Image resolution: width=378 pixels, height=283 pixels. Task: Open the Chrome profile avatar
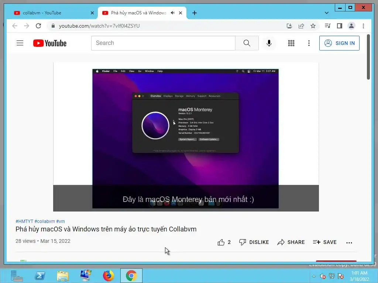(351, 26)
